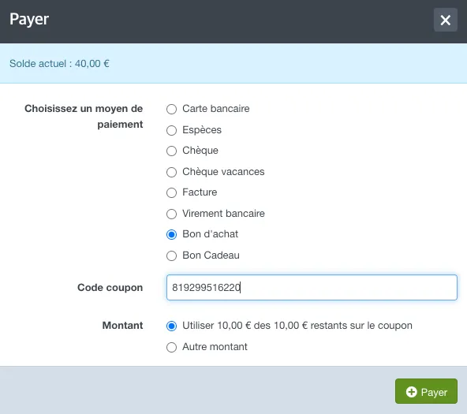
Task: Select Utiliser 10,00 € coupon amount option
Action: pyautogui.click(x=171, y=326)
